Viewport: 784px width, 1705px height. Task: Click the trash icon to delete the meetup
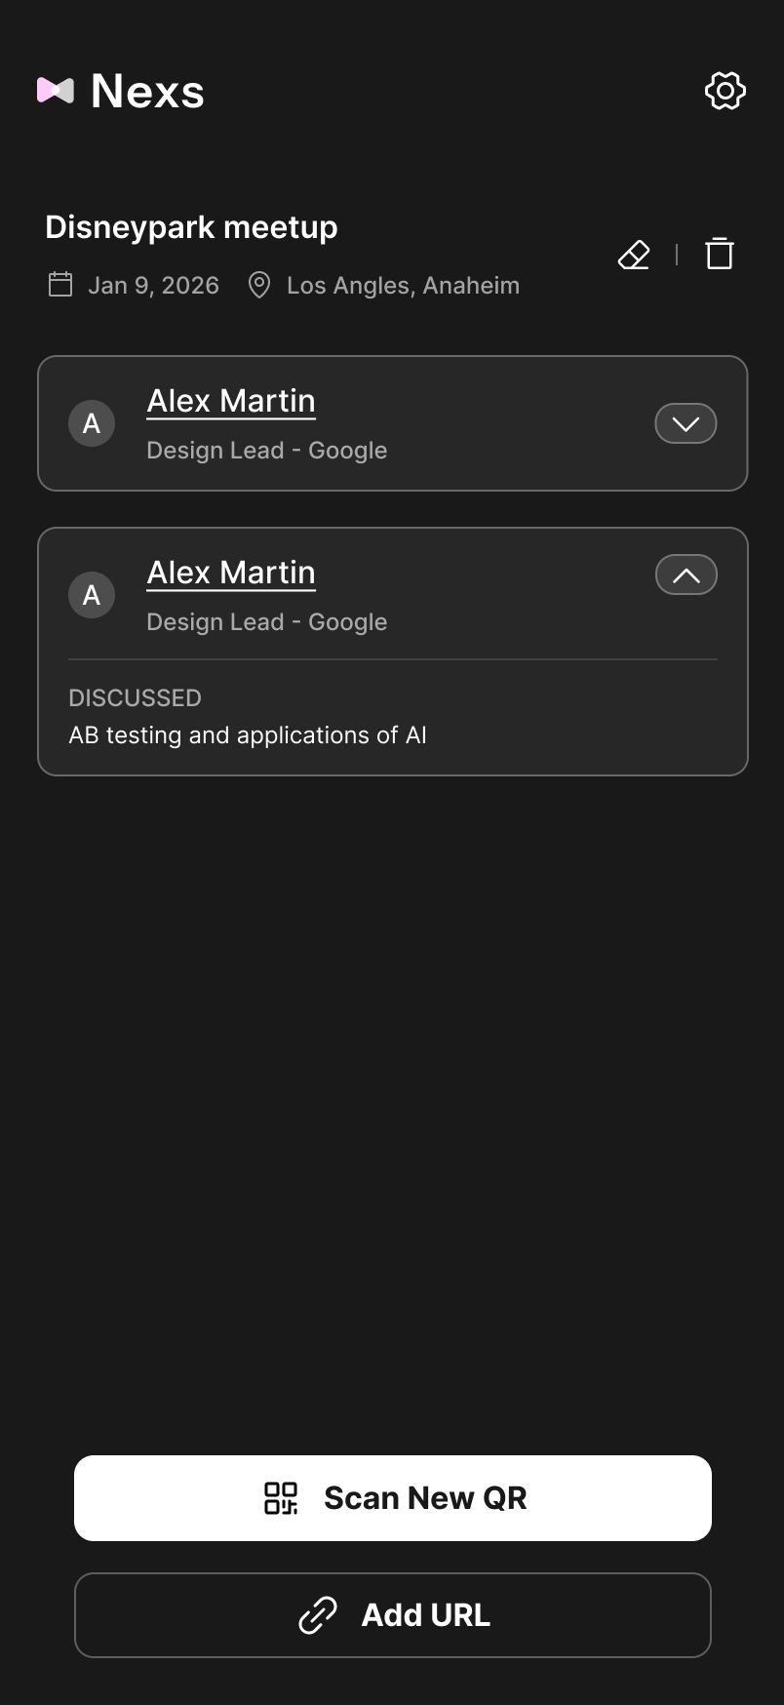tap(720, 253)
